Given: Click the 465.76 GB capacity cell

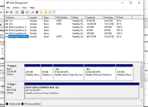Looking at the screenshot, I should [91, 37].
